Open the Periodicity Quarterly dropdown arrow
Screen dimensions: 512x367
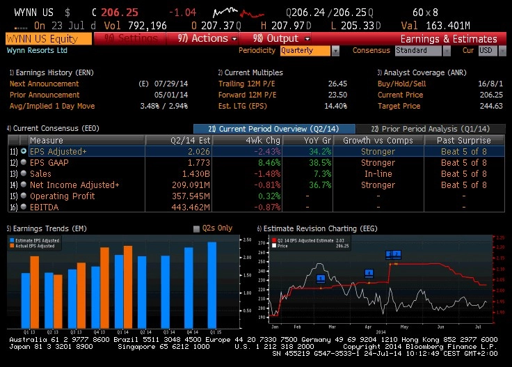tap(335, 51)
